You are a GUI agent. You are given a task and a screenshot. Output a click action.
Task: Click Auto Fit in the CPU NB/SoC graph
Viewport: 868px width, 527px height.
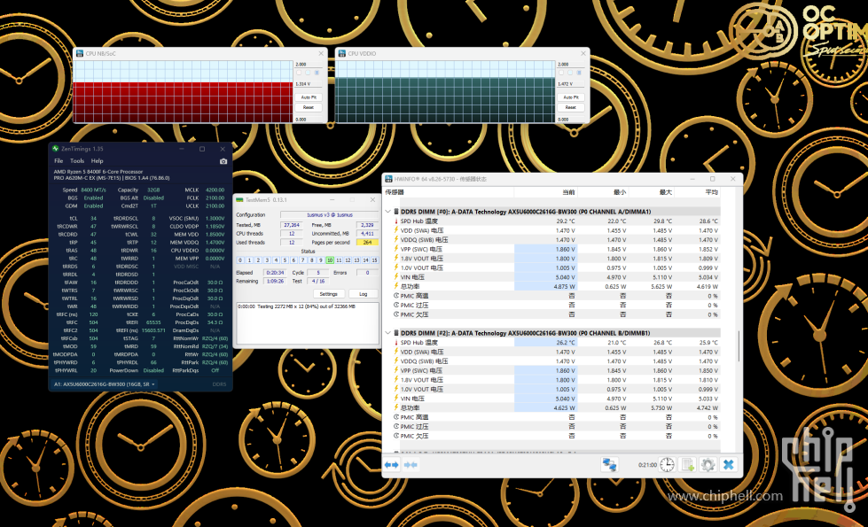[309, 97]
